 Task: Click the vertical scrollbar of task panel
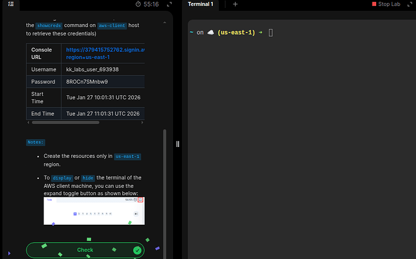pyautogui.click(x=165, y=193)
